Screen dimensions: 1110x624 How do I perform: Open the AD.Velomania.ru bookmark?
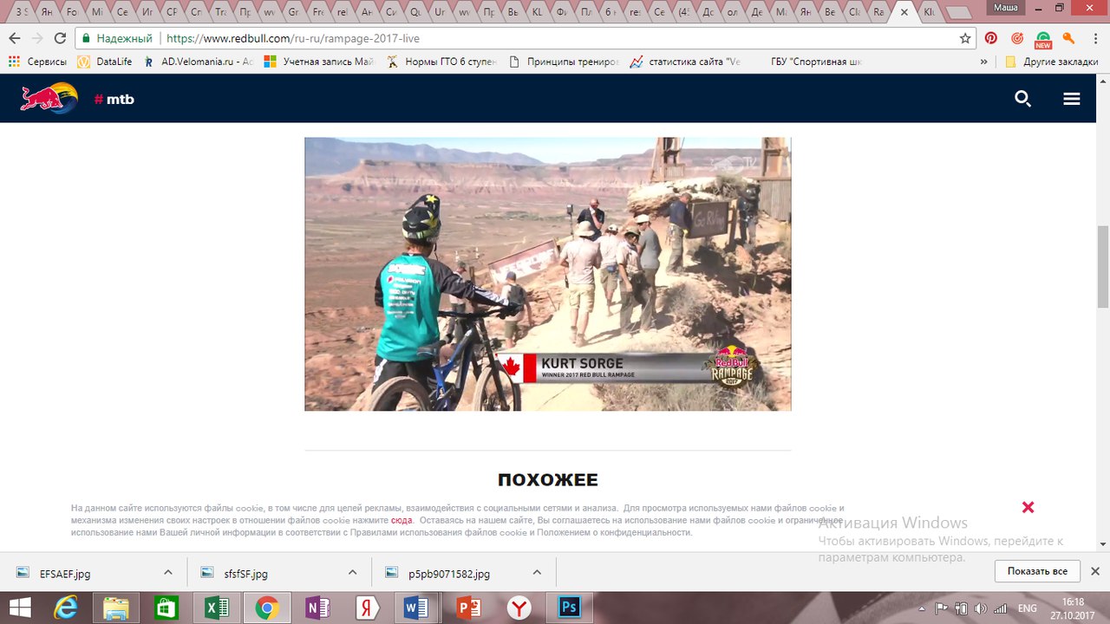click(x=198, y=62)
